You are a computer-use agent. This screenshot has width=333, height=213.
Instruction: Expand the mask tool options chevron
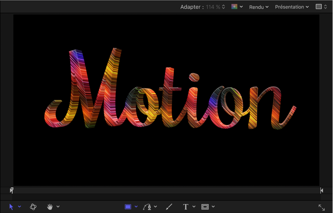[213, 207]
